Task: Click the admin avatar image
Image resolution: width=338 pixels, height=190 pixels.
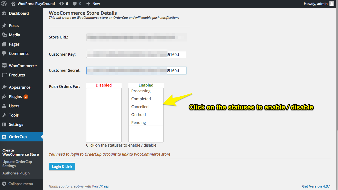Action: [x=332, y=4]
